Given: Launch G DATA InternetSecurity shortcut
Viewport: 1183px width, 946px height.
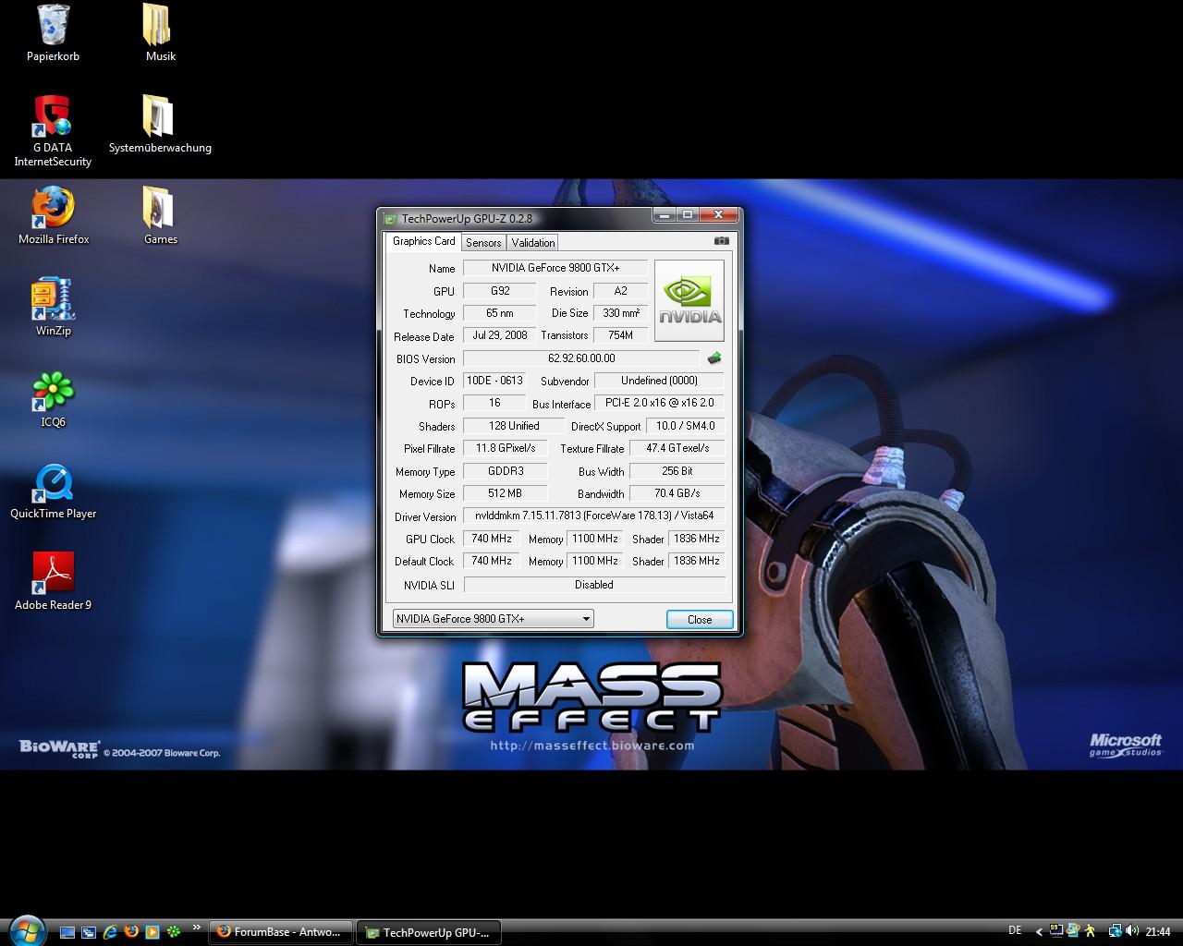Looking at the screenshot, I should pyautogui.click(x=53, y=131).
